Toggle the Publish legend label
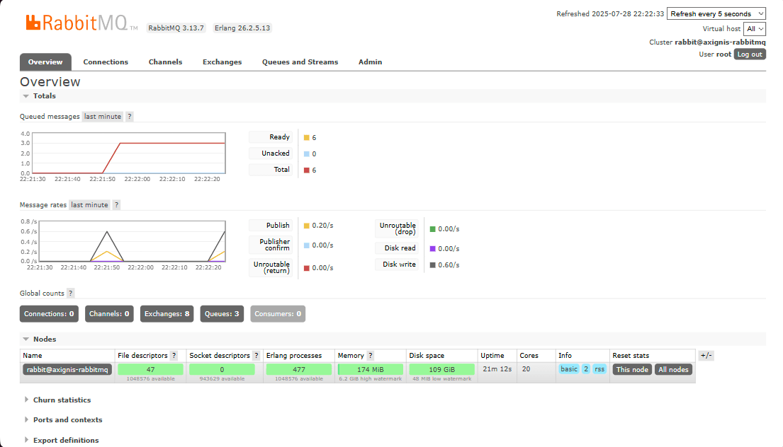 [x=271, y=225]
